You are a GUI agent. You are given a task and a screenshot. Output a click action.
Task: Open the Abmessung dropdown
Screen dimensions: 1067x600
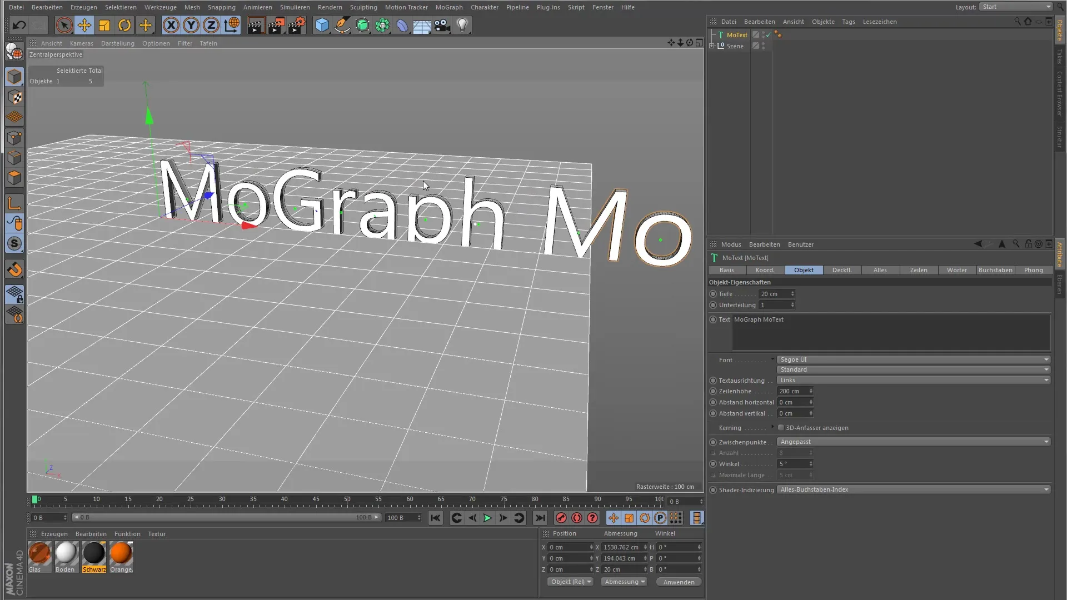pyautogui.click(x=624, y=582)
